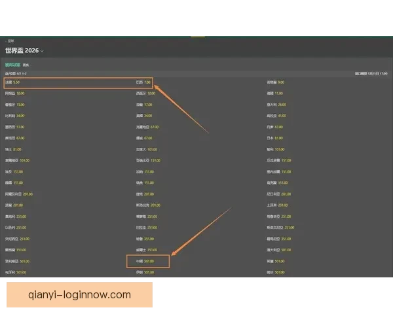Screen dimensions: 393x314
Task: Pick the 南非 501.00 odds
Action: 276,272
